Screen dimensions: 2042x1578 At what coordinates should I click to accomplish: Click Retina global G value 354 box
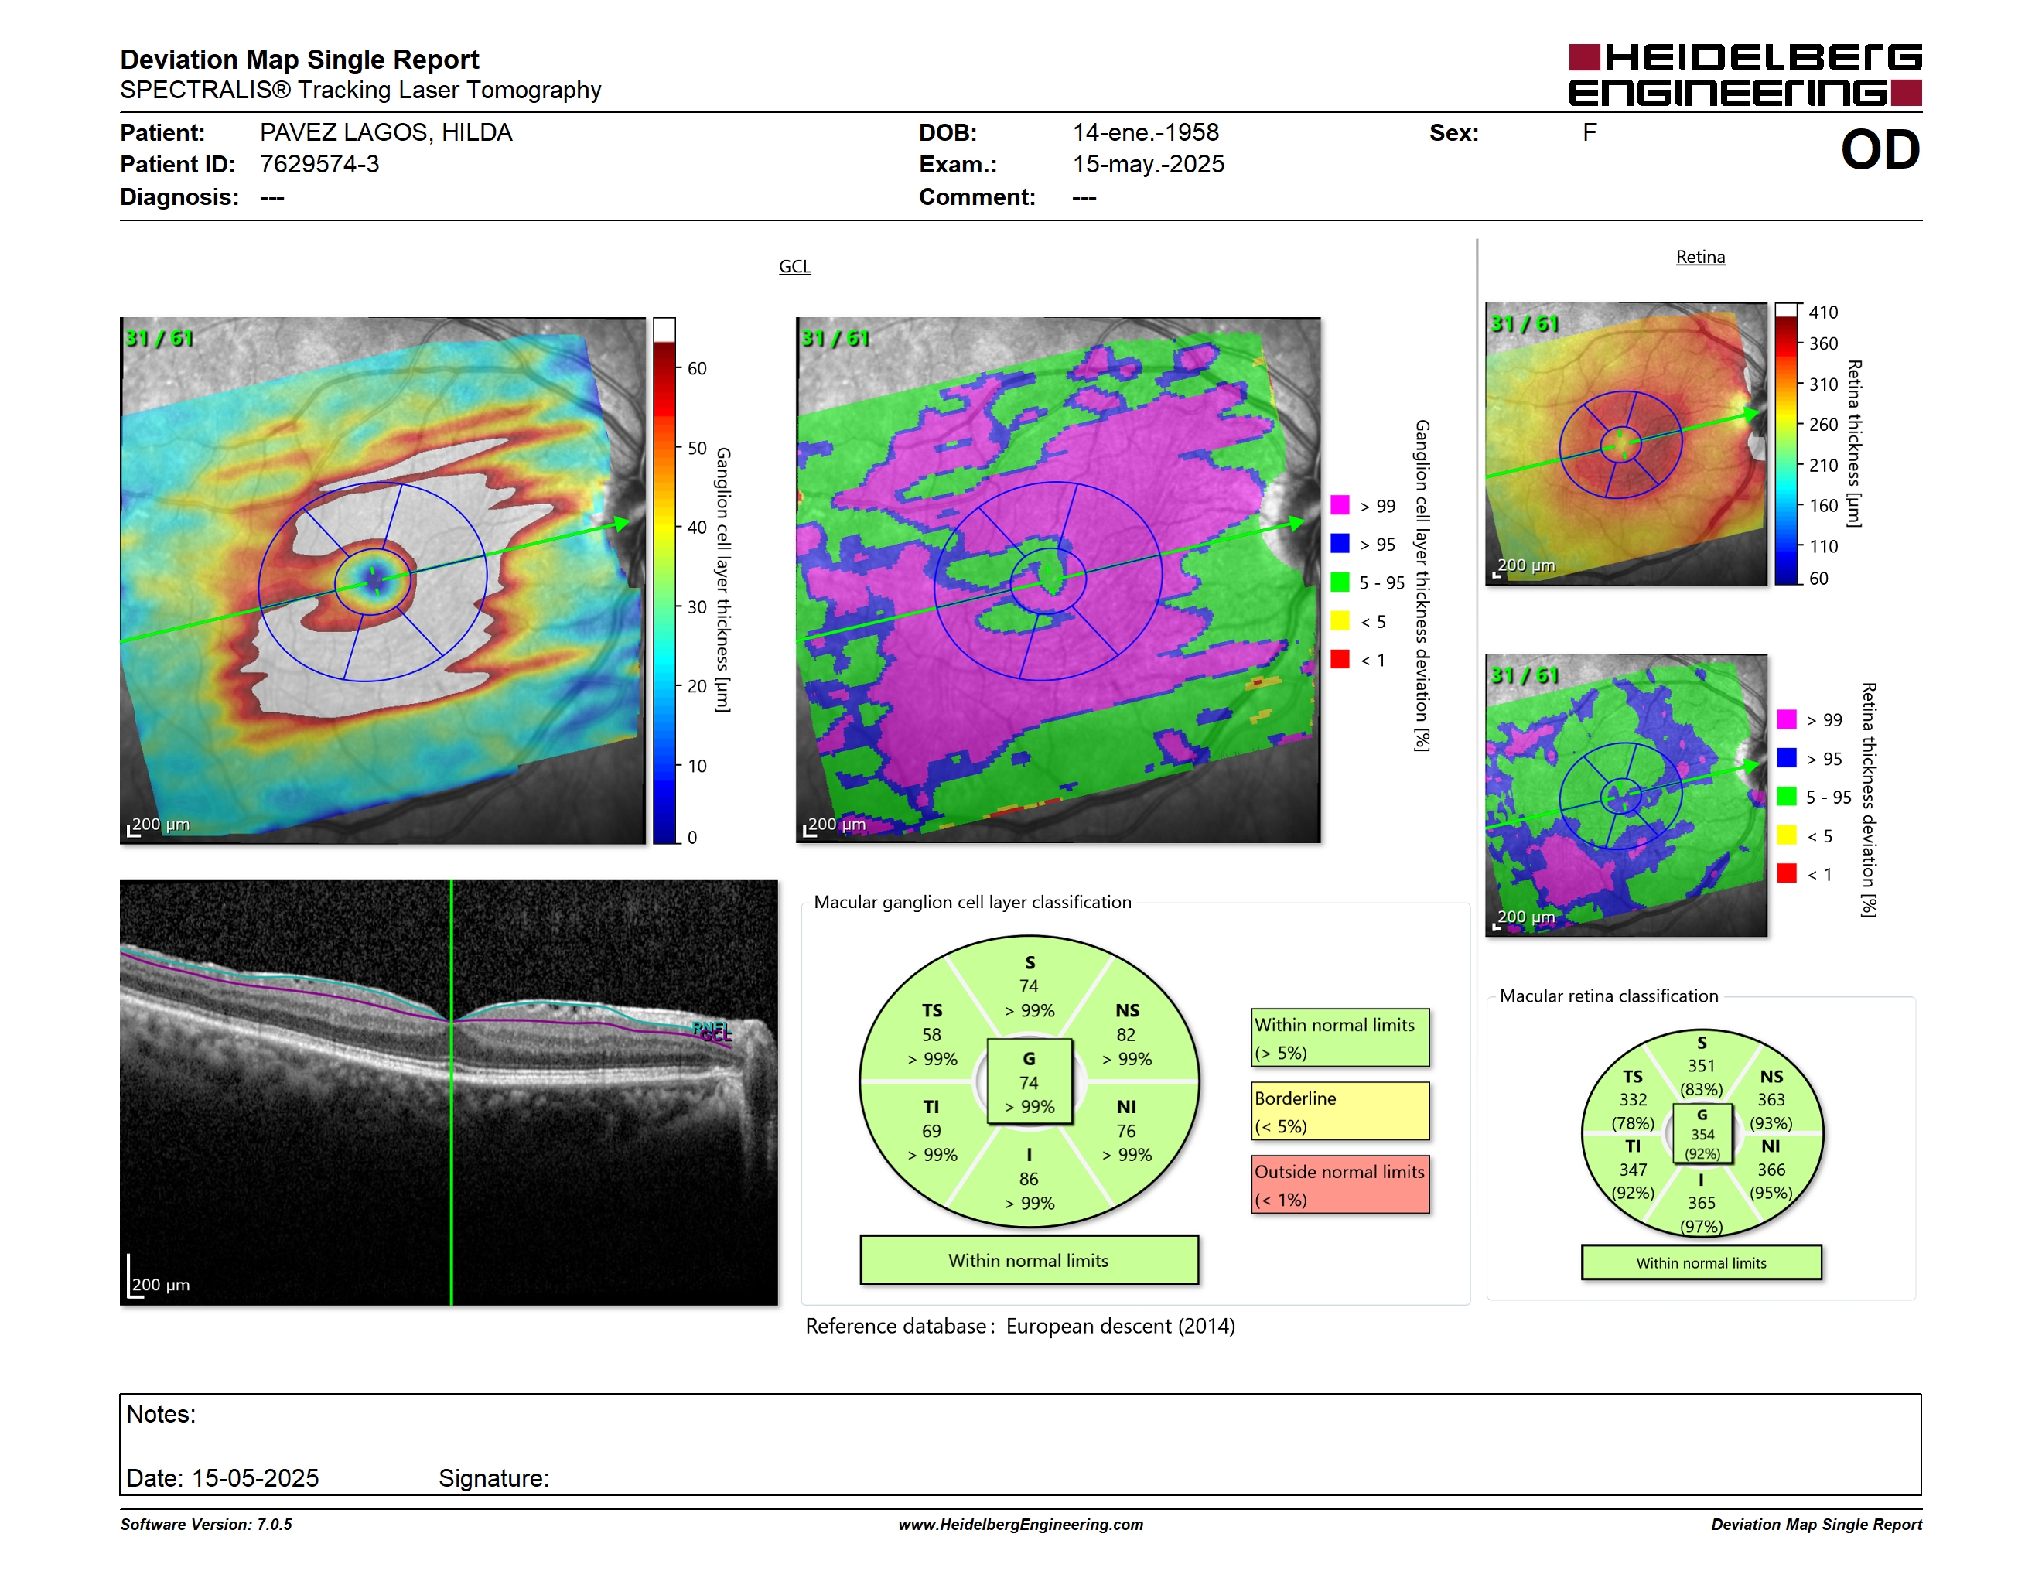(1702, 1134)
